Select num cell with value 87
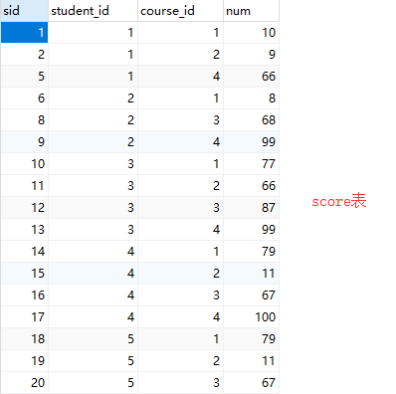 pyautogui.click(x=251, y=208)
